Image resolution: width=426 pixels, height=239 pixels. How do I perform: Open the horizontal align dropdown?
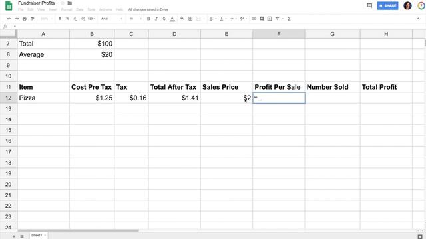pyautogui.click(x=212, y=19)
